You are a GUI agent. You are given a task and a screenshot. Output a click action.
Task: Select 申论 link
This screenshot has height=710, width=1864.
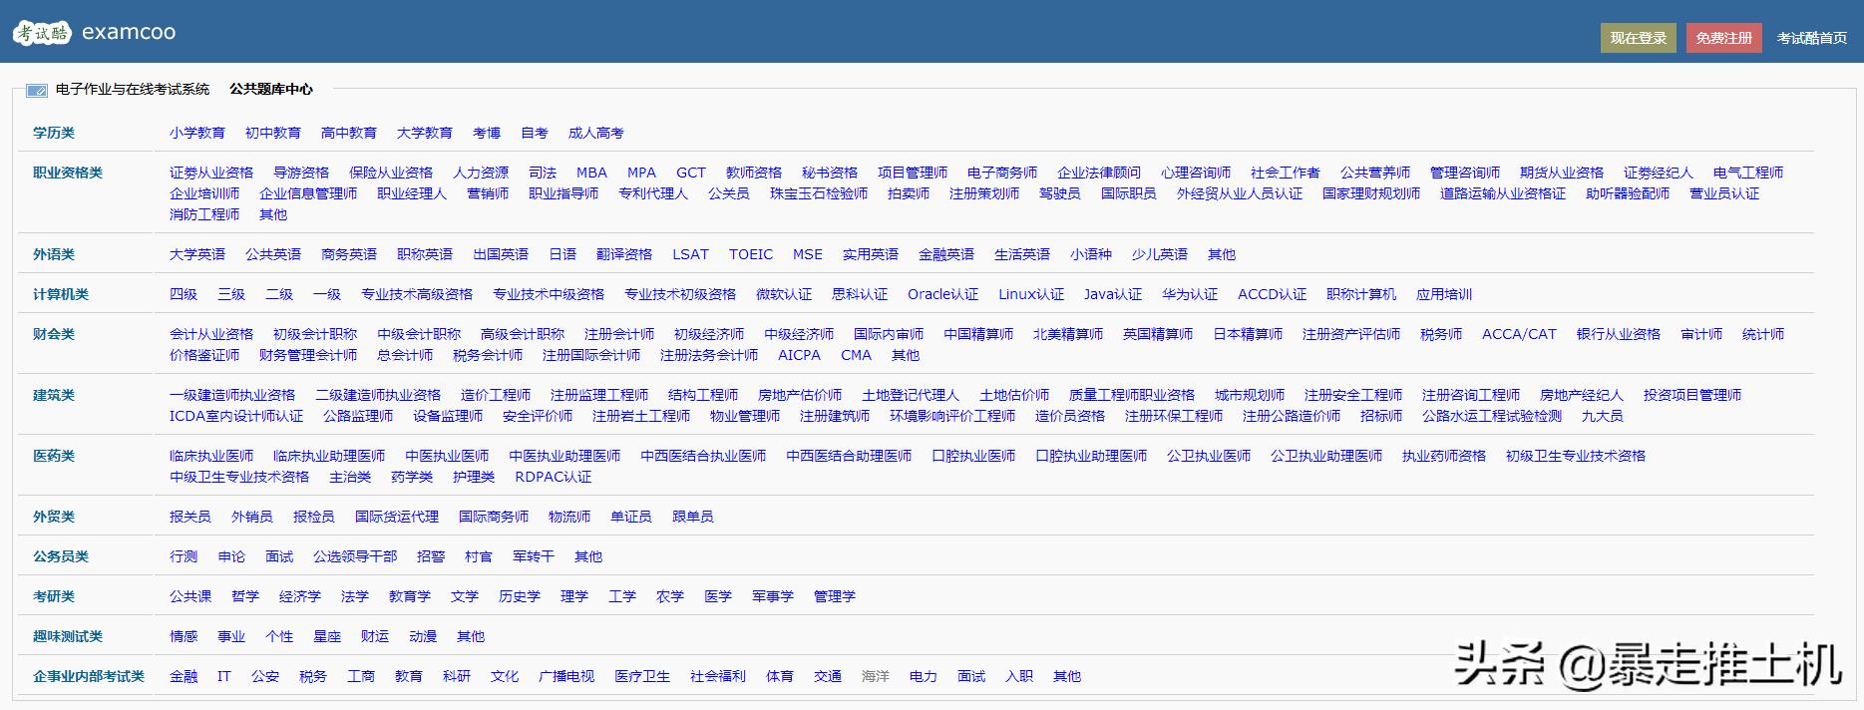pos(231,556)
